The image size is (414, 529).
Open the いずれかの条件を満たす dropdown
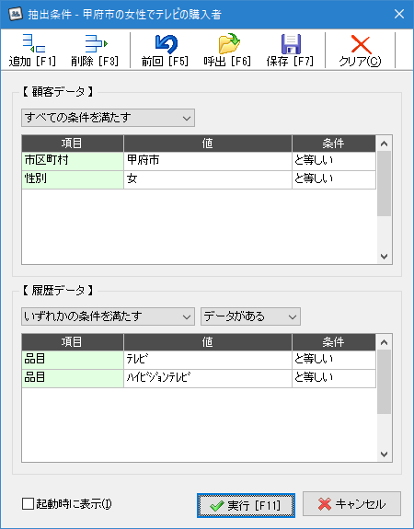click(108, 316)
